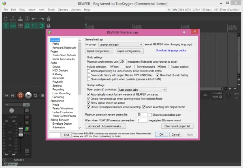Open the Options menu
The image size is (243, 168).
pos(63,10)
